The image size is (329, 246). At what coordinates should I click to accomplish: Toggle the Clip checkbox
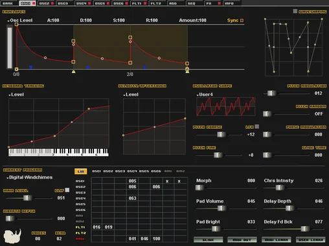[x=67, y=190]
